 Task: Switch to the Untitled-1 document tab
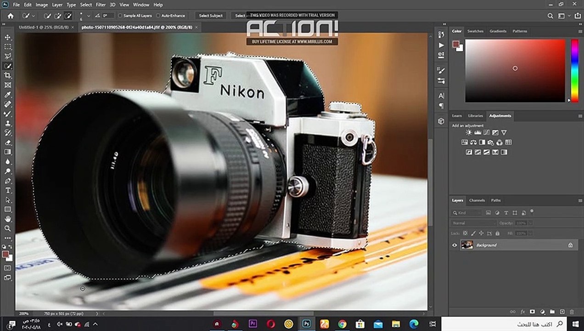pos(44,27)
